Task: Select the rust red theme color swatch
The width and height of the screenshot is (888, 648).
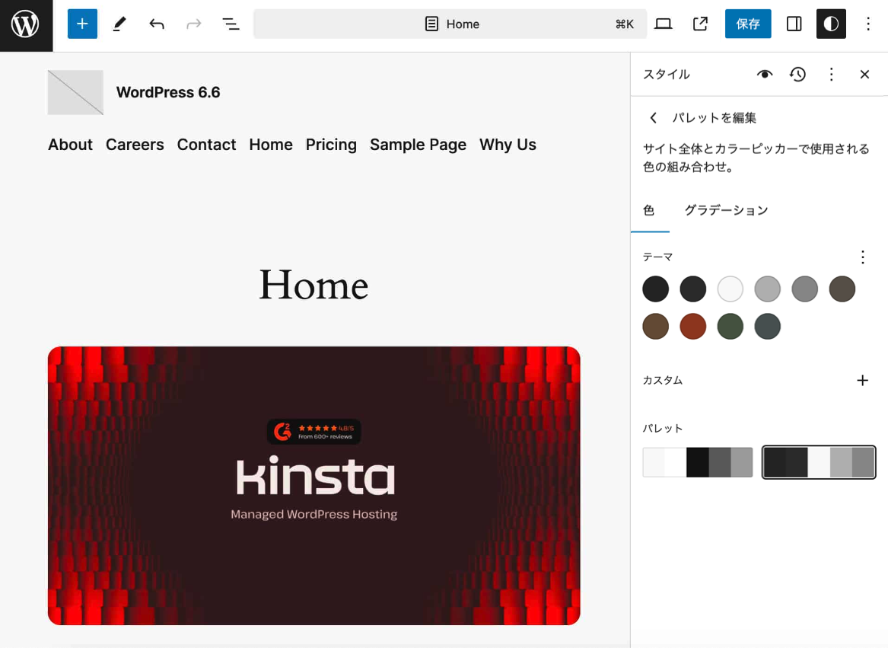Action: [x=692, y=327]
